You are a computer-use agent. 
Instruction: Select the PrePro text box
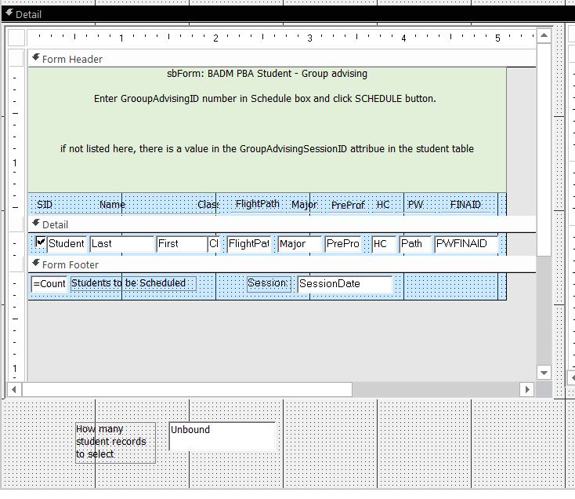coord(343,244)
